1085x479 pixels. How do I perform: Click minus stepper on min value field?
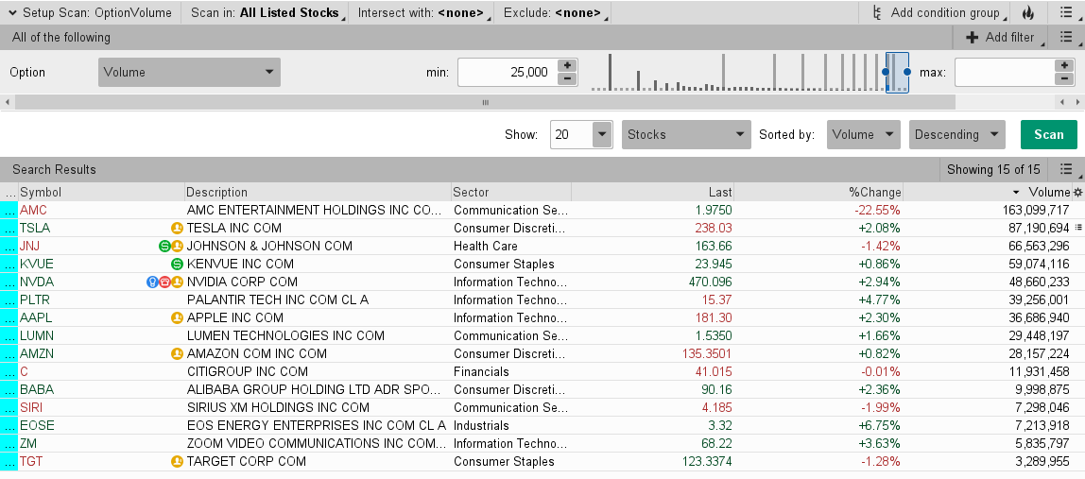pos(567,79)
